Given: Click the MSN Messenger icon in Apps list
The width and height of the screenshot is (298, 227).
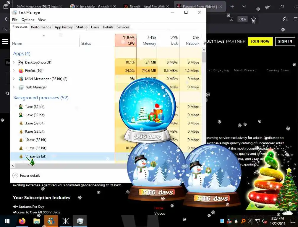Looking at the screenshot, I should coord(21,79).
